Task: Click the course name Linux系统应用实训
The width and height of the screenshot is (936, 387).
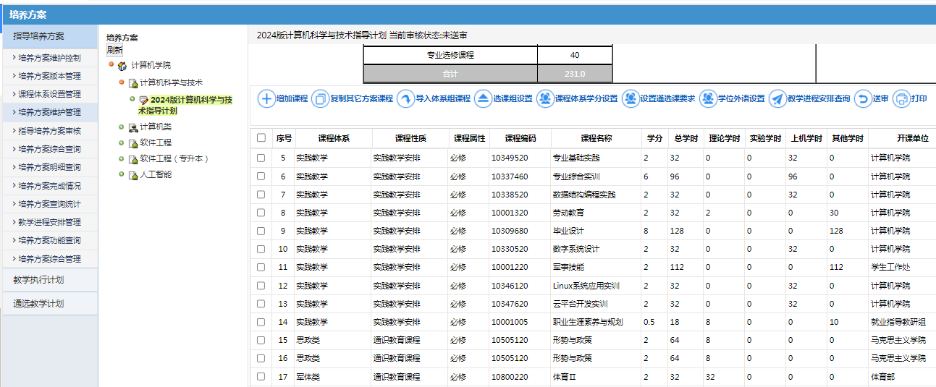Action: pyautogui.click(x=586, y=286)
